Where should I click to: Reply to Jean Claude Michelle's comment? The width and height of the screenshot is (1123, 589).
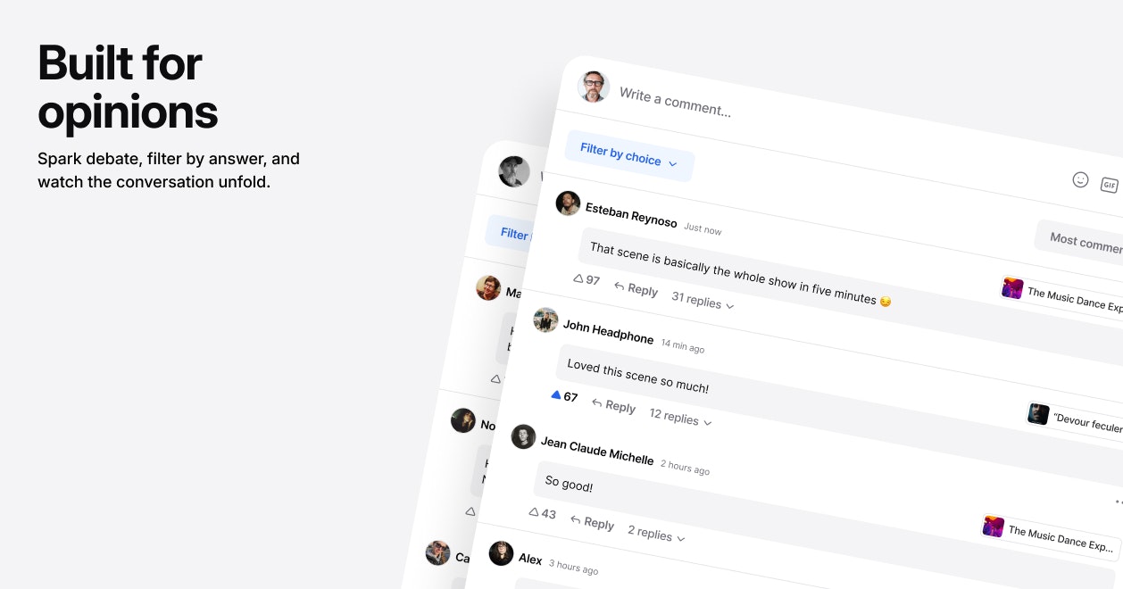(x=592, y=521)
